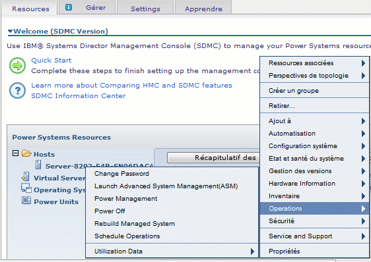Click the Power Units icon
This screenshot has width=371, height=262.
[26, 200]
